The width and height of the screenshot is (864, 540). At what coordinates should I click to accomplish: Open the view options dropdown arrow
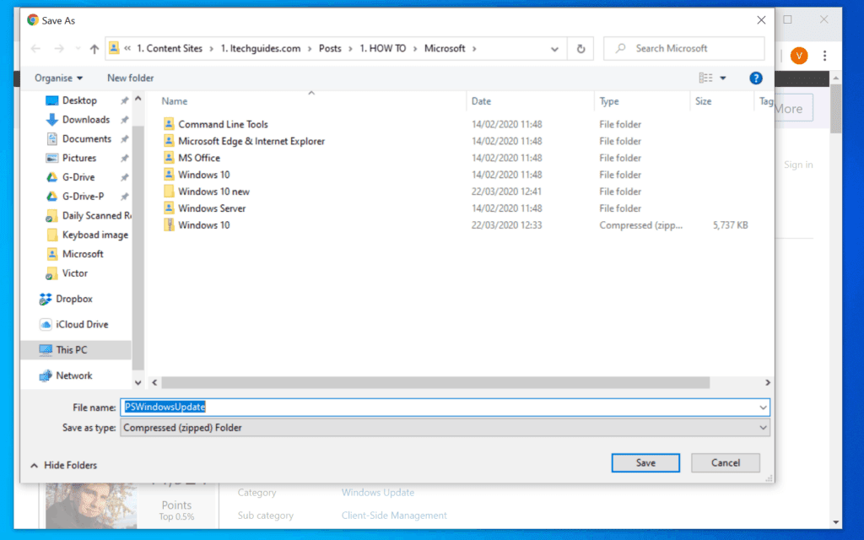click(723, 78)
